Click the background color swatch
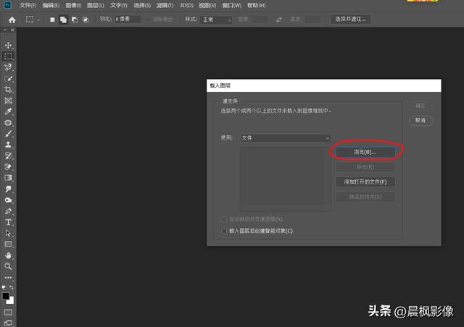This screenshot has width=464, height=327. click(x=11, y=301)
